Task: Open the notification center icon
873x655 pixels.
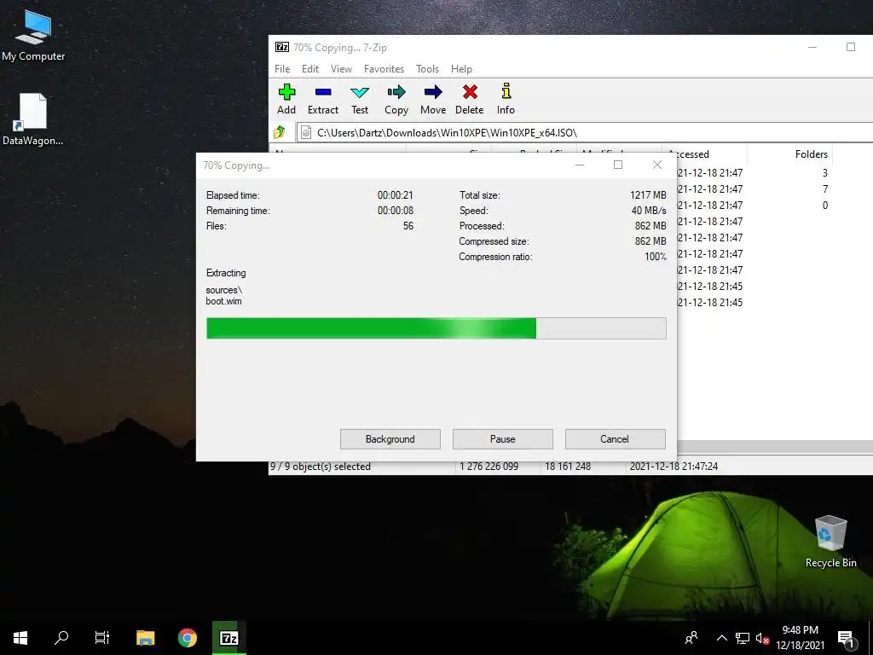Action: [x=846, y=638]
